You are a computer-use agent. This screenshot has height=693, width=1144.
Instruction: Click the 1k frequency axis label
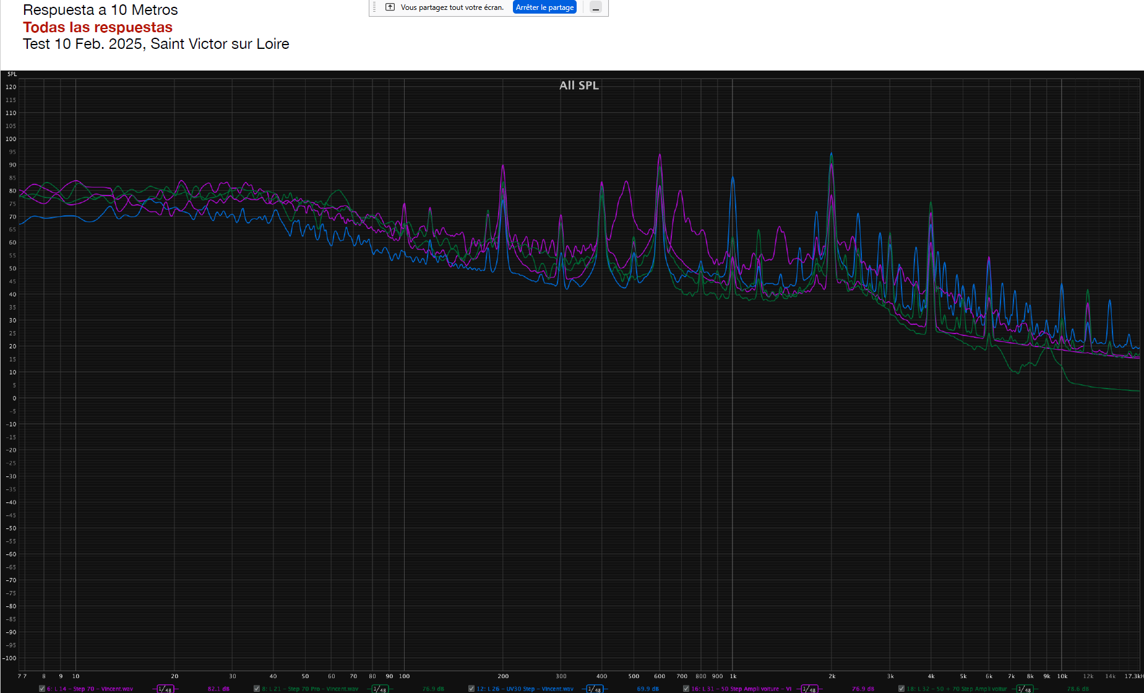(x=733, y=676)
